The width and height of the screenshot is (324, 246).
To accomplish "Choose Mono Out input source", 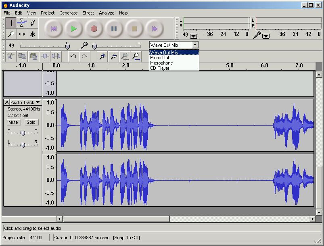I will 174,58.
